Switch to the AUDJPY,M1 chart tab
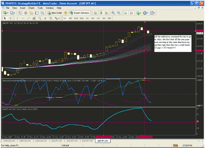The width and height of the screenshot is (205, 148). (x=72, y=141)
